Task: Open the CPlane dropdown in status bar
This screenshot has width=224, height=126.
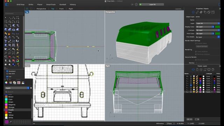Action: 170,124
